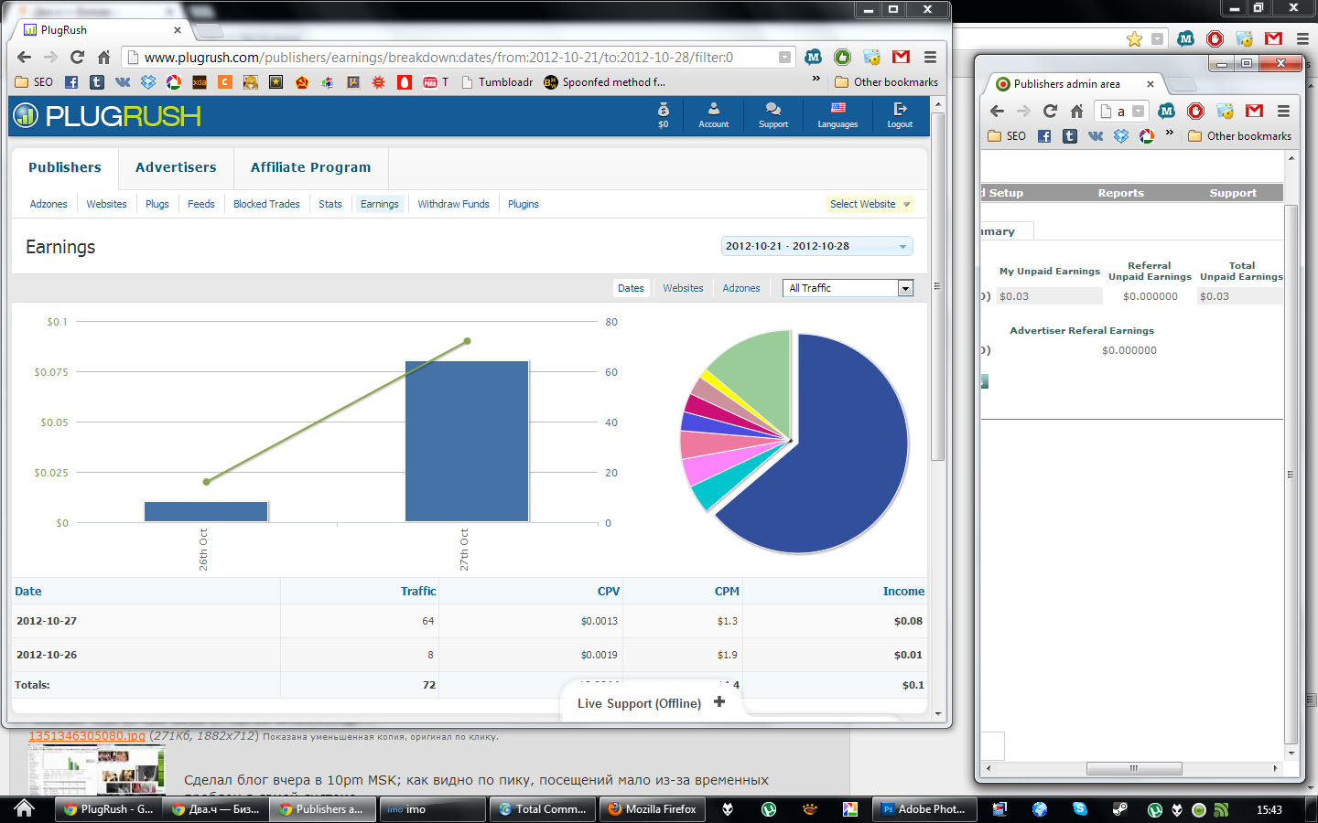Viewport: 1318px width, 823px height.
Task: Show hidden bookmarks in Publishers admin window
Action: [x=1170, y=134]
